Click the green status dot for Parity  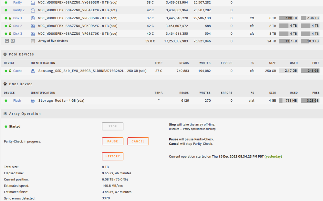[x=6, y=3]
